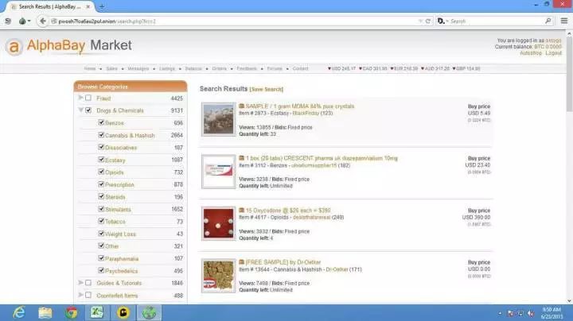Click the Save Search link
This screenshot has width=573, height=321.
pos(267,90)
